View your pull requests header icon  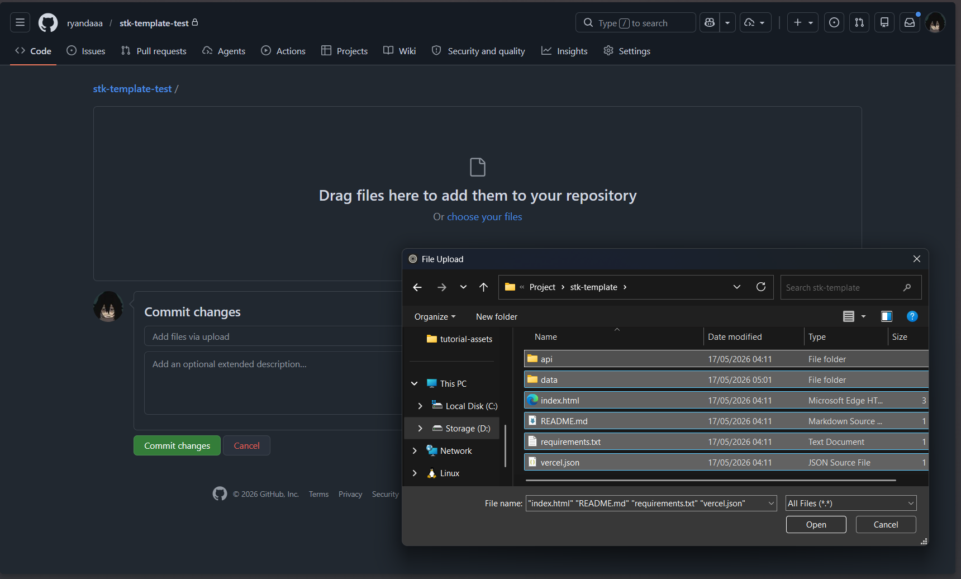[859, 23]
